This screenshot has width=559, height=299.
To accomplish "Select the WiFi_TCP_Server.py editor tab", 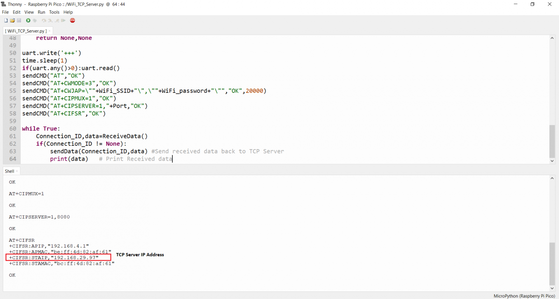I will (x=27, y=31).
